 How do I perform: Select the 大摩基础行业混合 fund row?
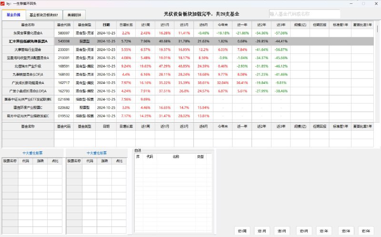coord(28,49)
